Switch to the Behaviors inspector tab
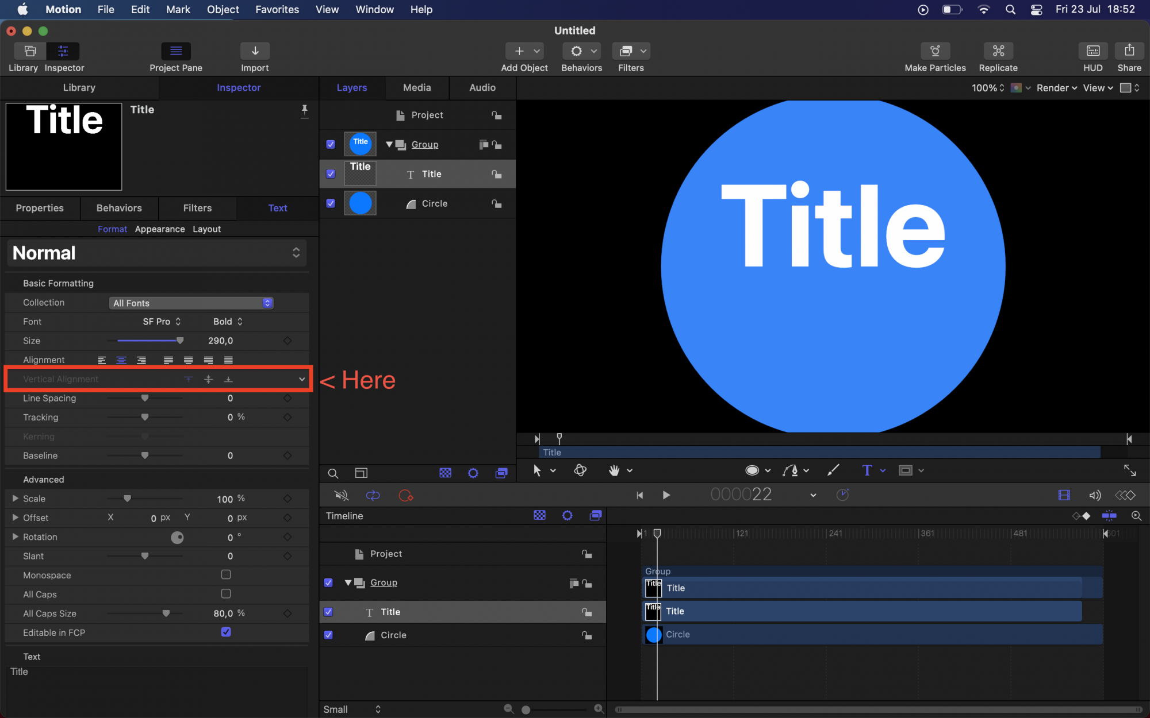Viewport: 1150px width, 718px height. (119, 208)
